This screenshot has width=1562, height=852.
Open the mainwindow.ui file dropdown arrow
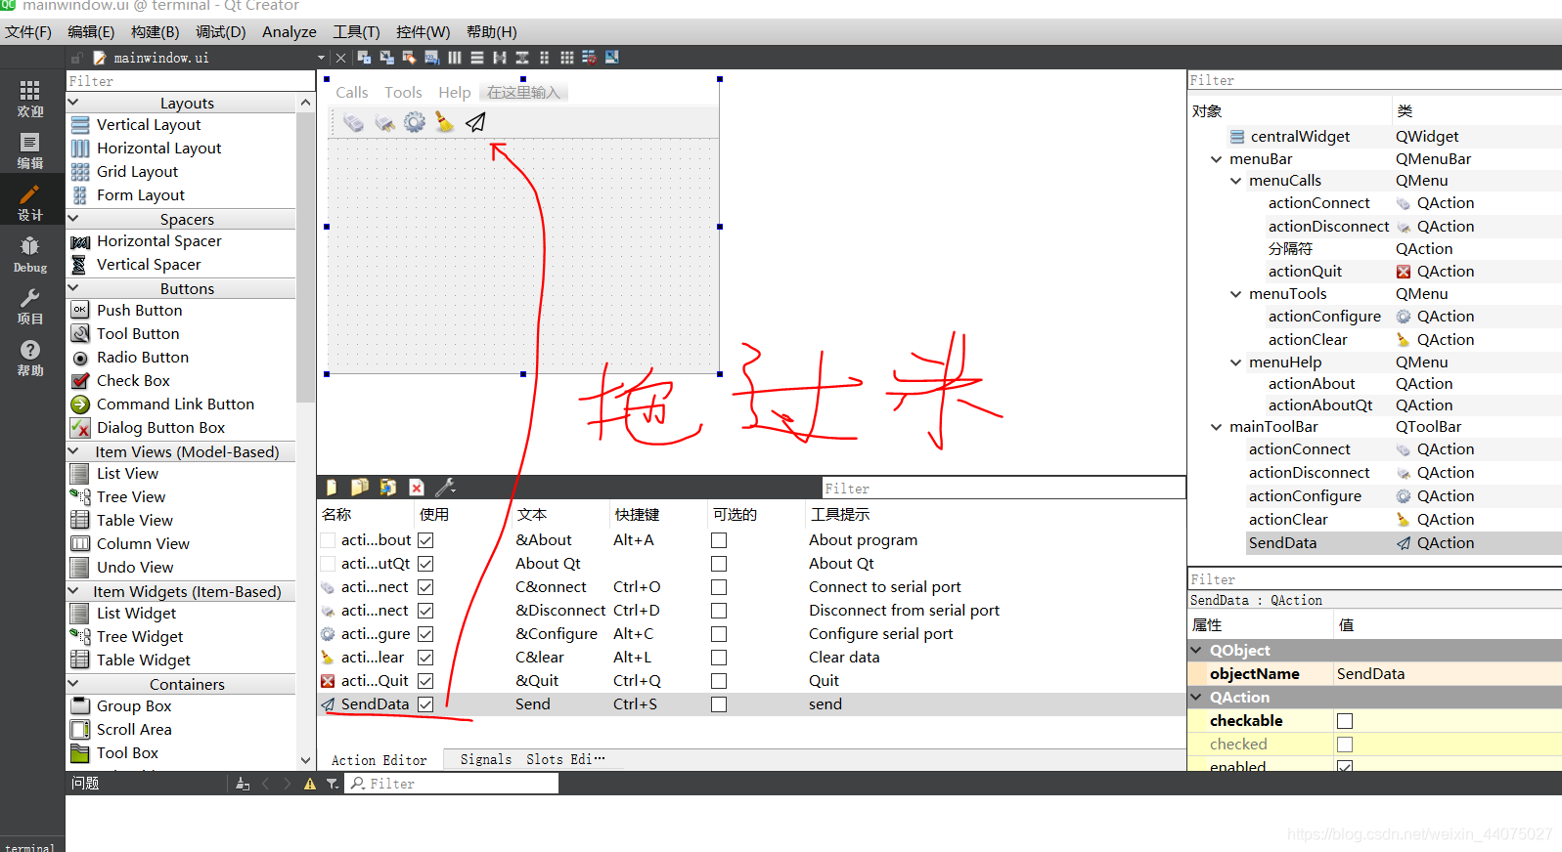(321, 58)
